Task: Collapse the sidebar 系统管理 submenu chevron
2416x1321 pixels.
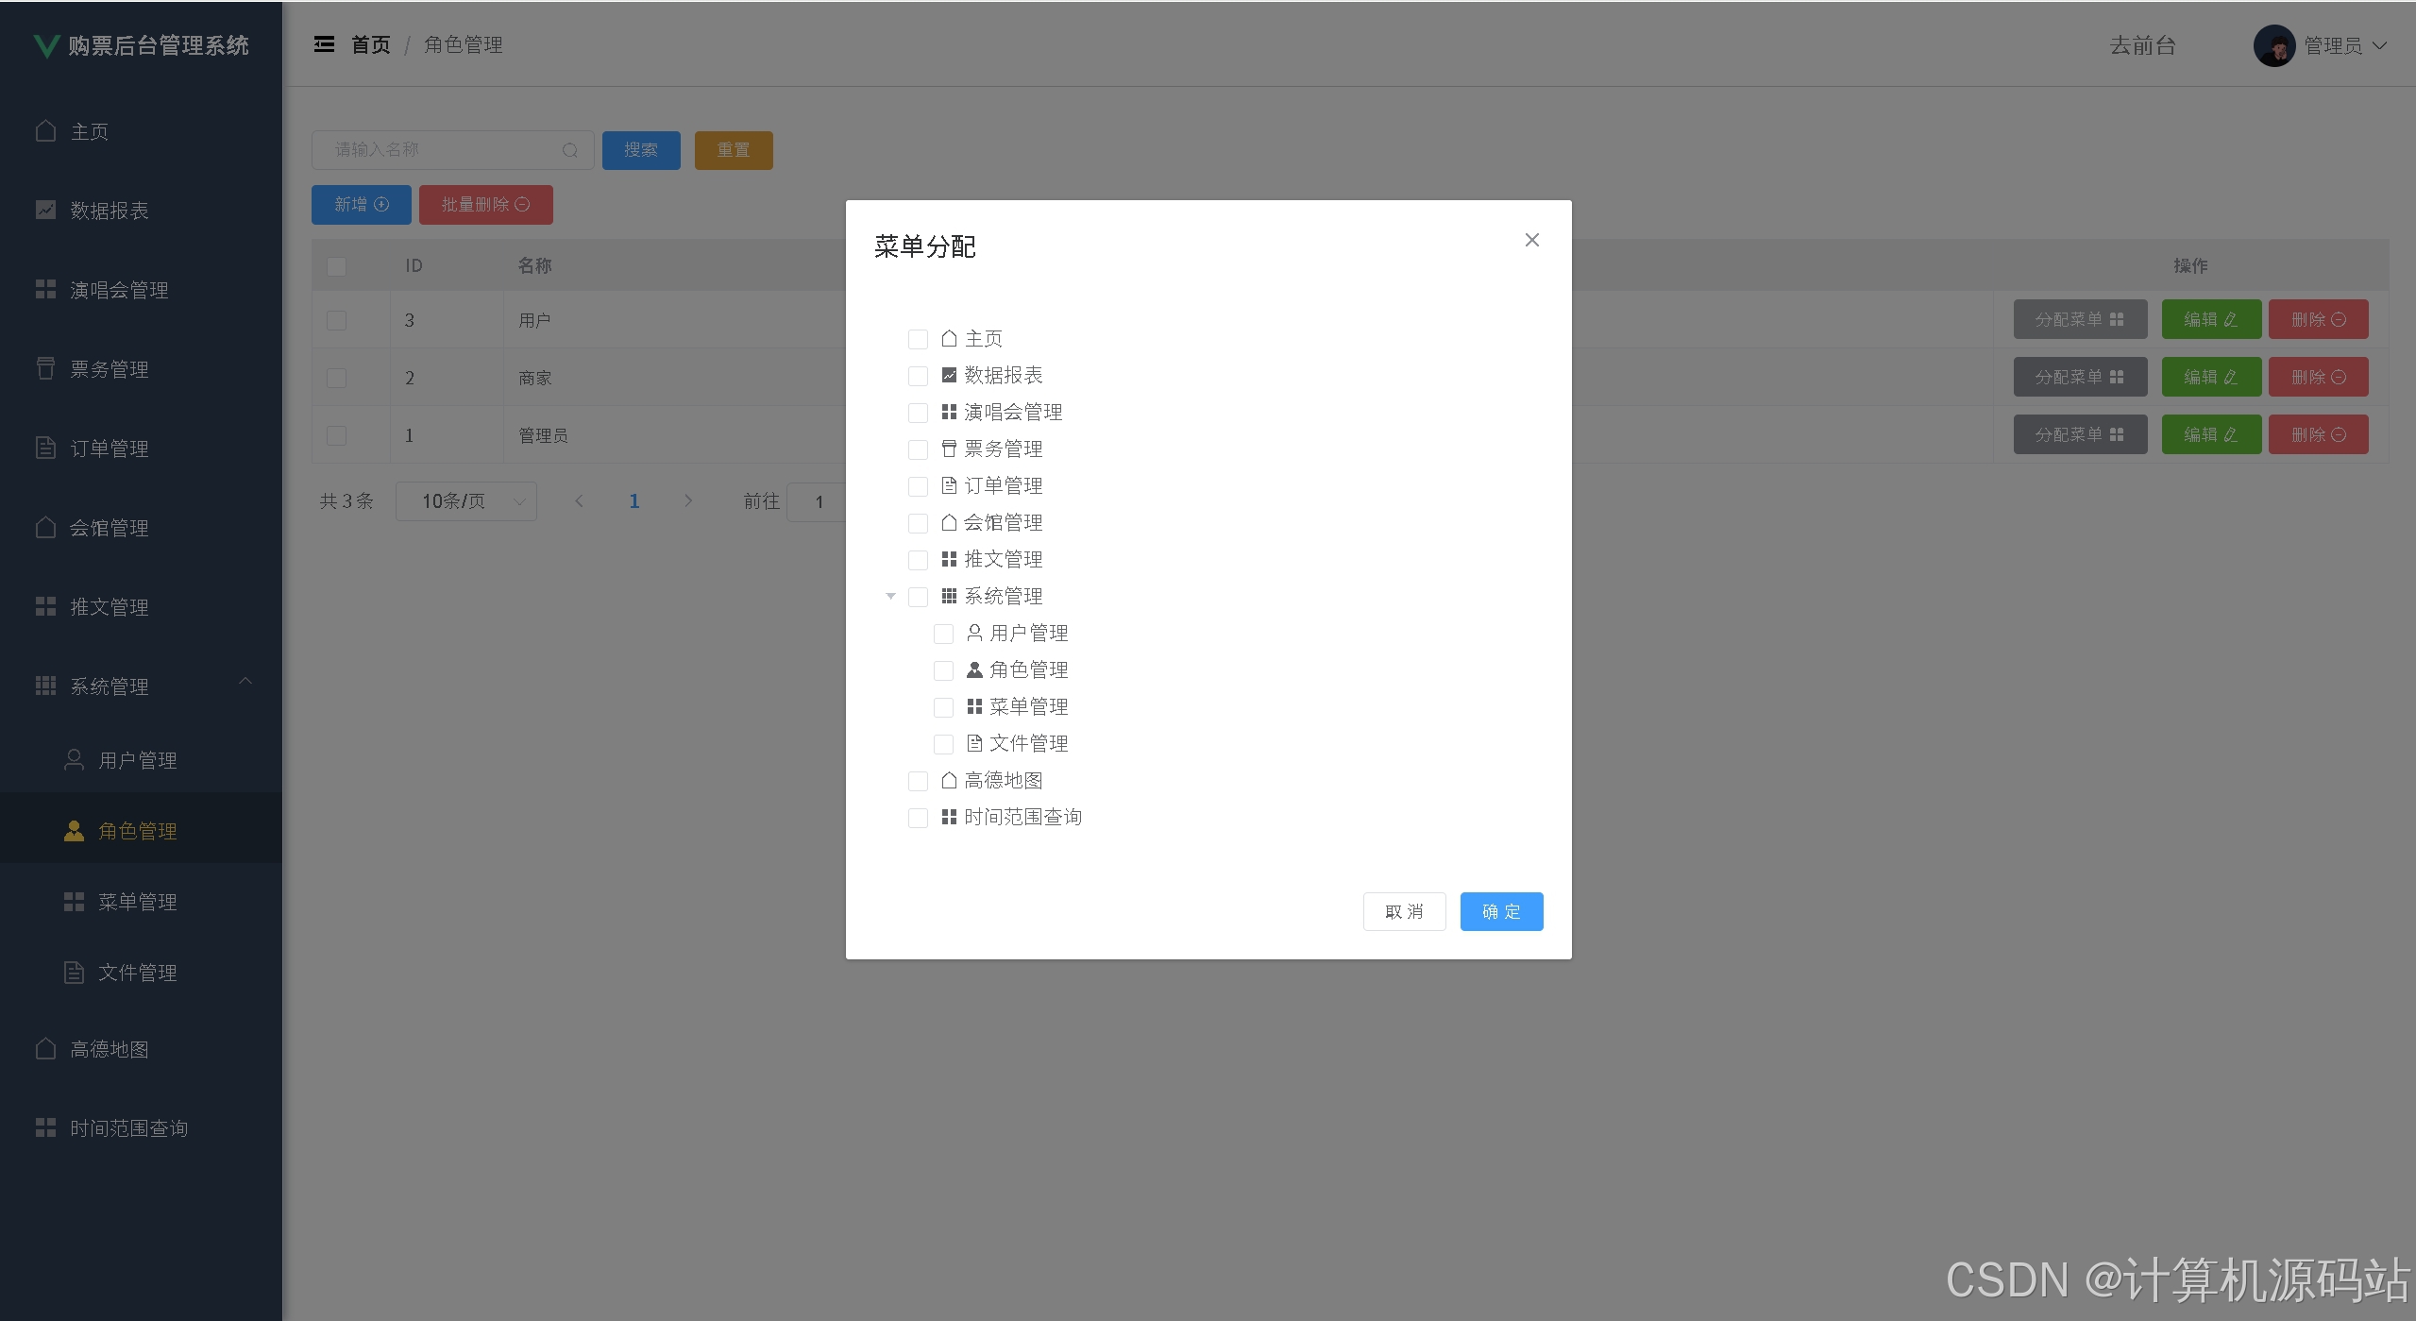Action: [245, 681]
